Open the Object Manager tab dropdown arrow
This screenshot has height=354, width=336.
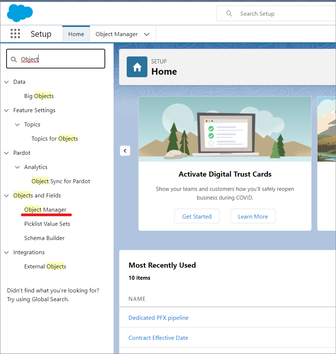pyautogui.click(x=147, y=34)
